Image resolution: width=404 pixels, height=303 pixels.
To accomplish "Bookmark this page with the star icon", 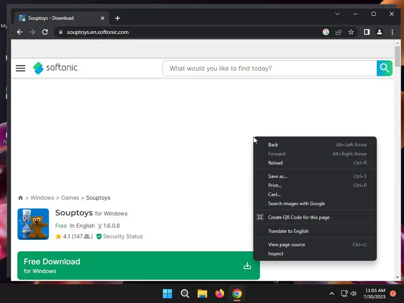I will [351, 32].
